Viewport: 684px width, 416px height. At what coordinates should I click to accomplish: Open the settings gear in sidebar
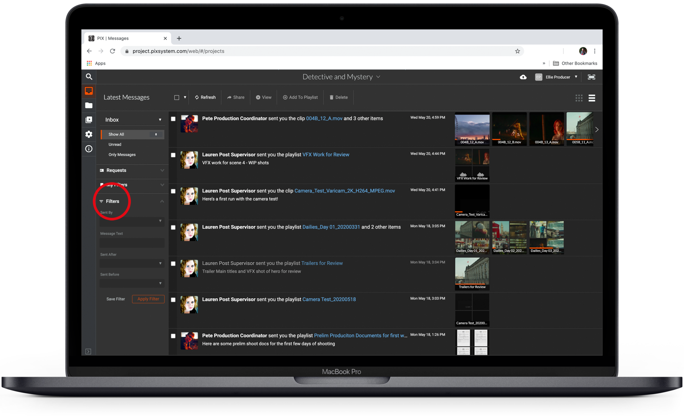(x=89, y=134)
